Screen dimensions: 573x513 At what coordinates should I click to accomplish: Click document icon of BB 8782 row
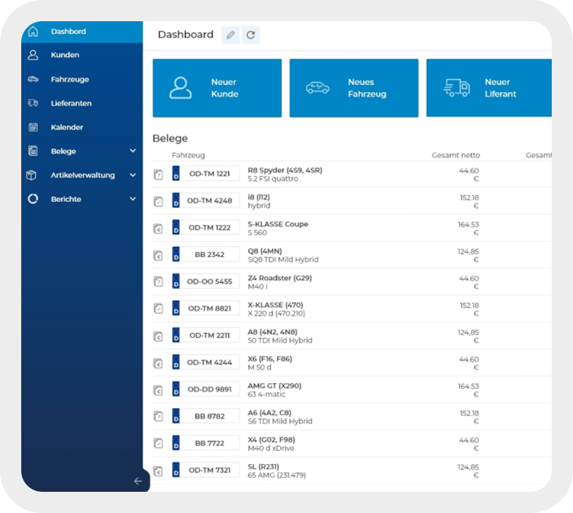pyautogui.click(x=158, y=416)
